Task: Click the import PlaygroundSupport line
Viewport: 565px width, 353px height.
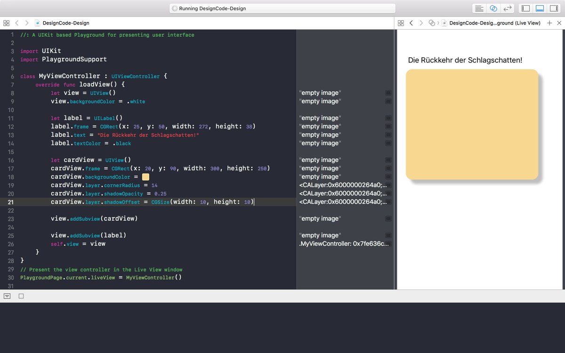Action: tap(64, 59)
